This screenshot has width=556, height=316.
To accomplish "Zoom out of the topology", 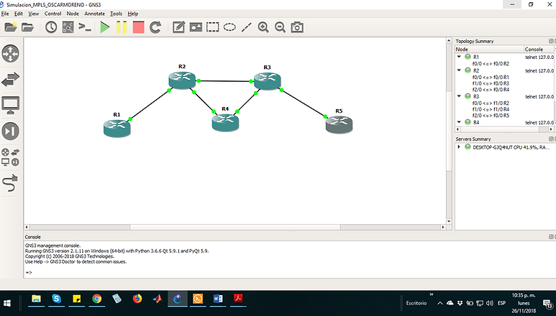I will pyautogui.click(x=280, y=27).
